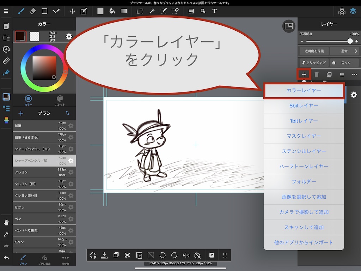Toggle the クリッピング option

coord(314,62)
